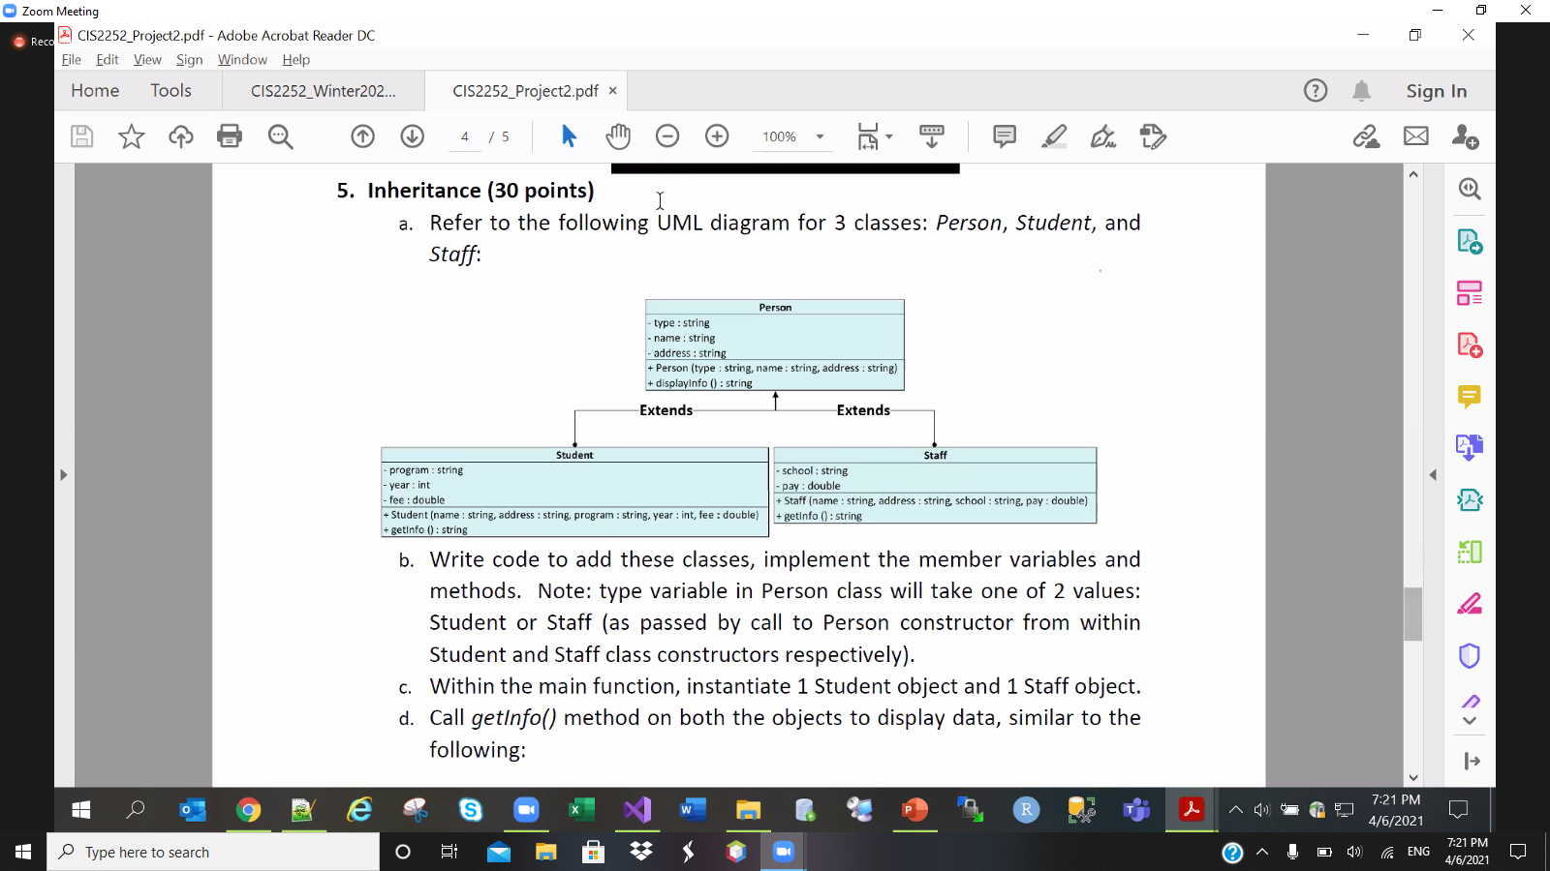Email the document using the envelope icon
Screen dimensions: 1550x871
[1415, 136]
